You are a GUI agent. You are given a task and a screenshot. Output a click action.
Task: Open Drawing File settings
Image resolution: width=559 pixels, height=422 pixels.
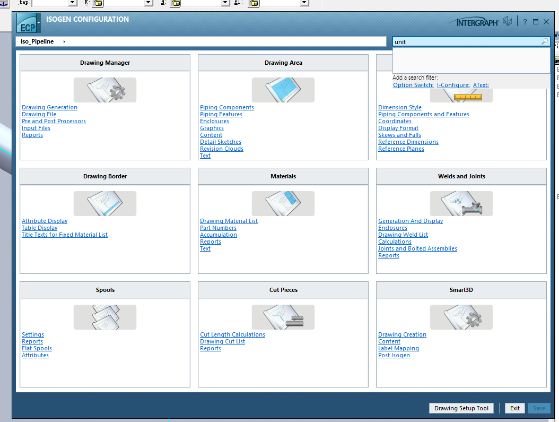[39, 114]
